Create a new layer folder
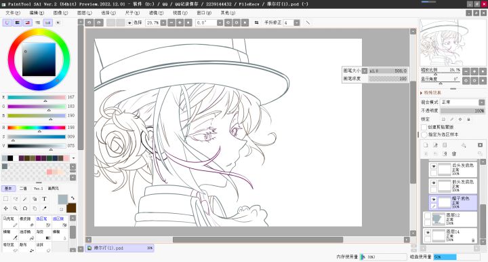This screenshot has height=262, width=488. point(445,145)
